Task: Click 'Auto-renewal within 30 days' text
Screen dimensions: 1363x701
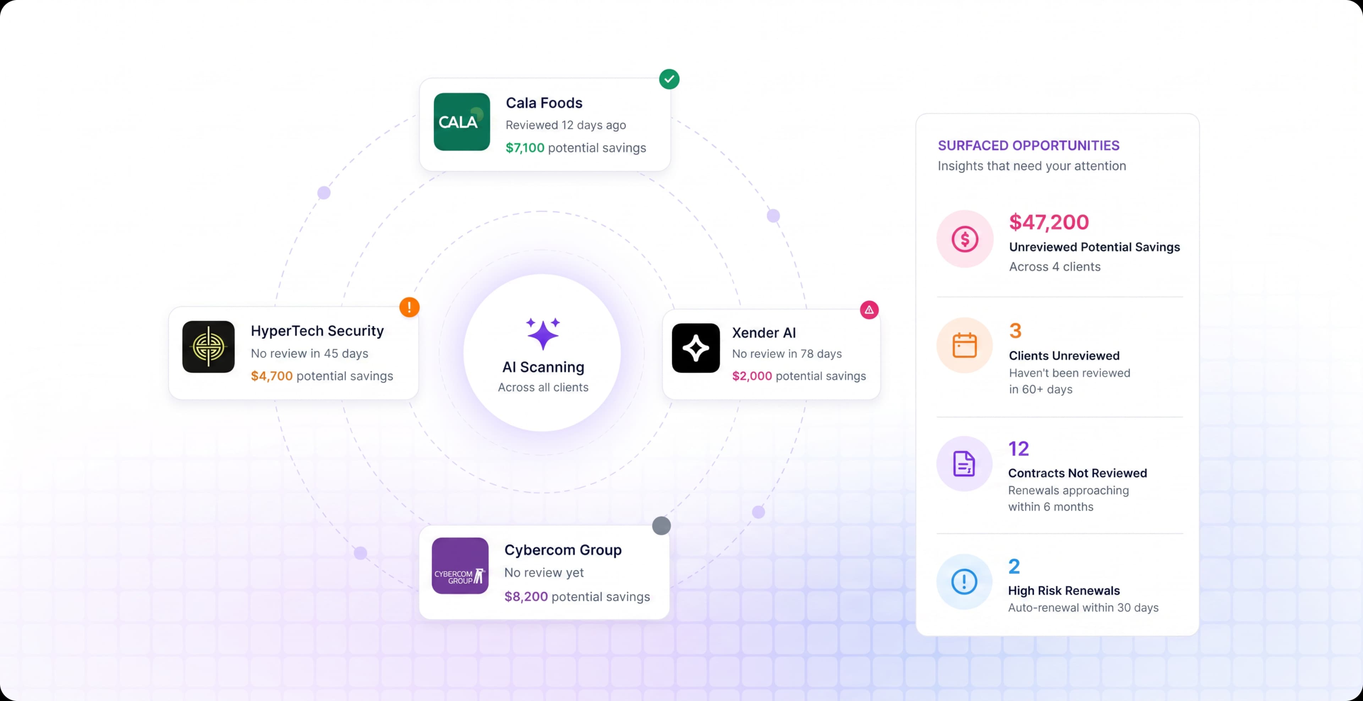Action: coord(1083,608)
